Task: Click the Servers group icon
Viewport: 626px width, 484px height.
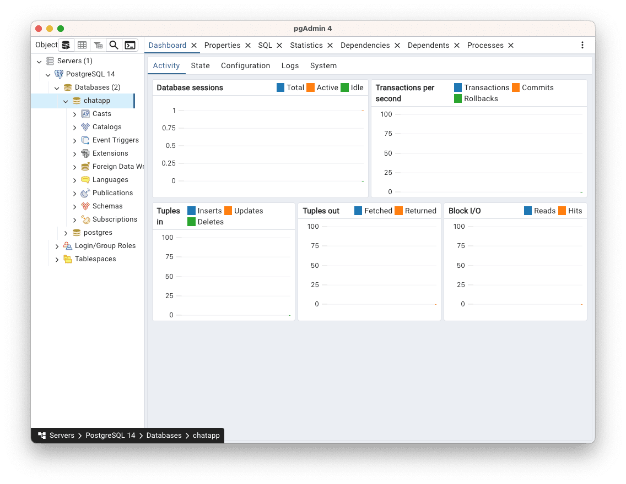Action: coord(50,61)
